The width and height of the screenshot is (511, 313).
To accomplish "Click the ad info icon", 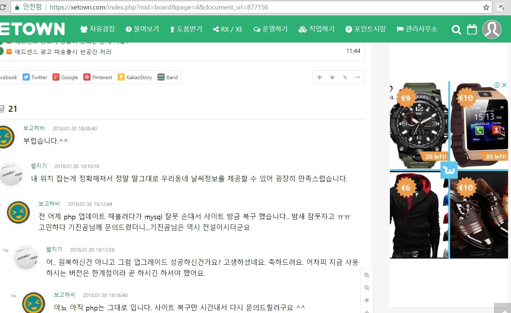I will coord(497,85).
